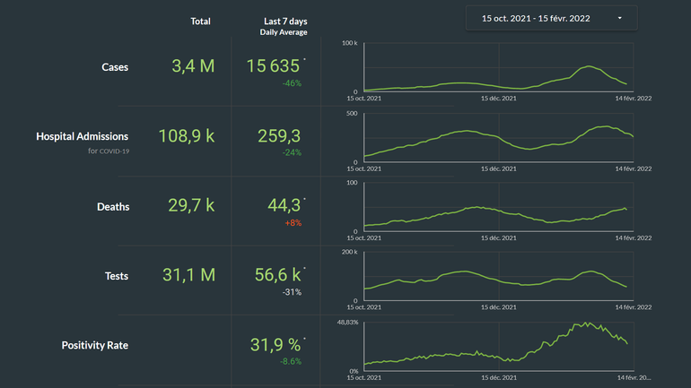The image size is (691, 388).
Task: Open the date range dropdown at top right
Action: click(x=551, y=18)
